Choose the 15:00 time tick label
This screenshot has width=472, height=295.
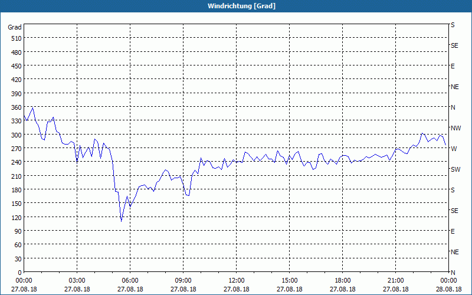[290, 281]
